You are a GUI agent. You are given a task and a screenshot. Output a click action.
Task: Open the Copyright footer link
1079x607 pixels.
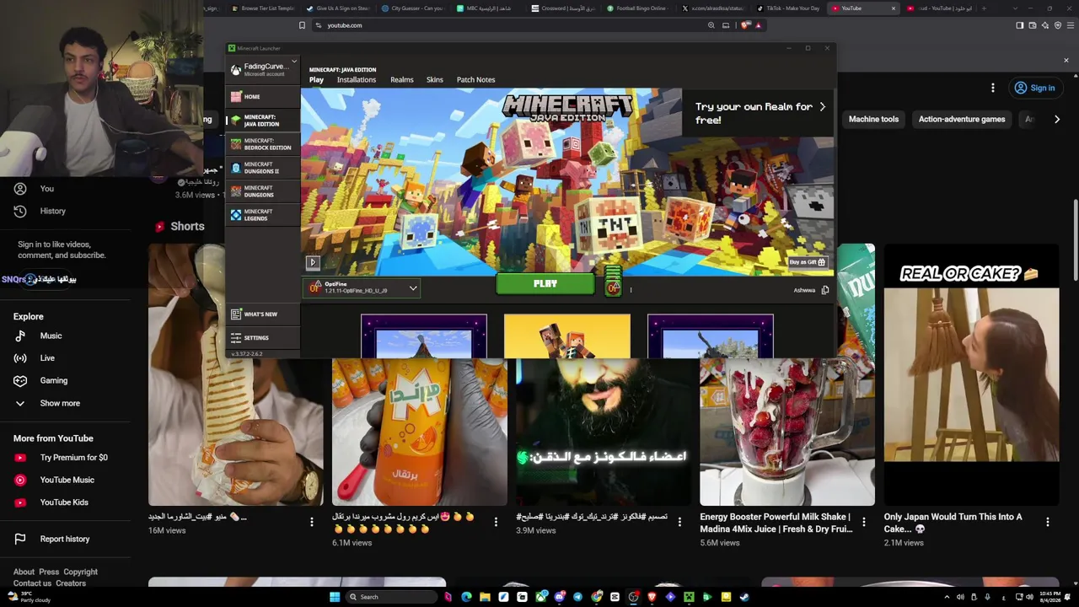point(81,572)
